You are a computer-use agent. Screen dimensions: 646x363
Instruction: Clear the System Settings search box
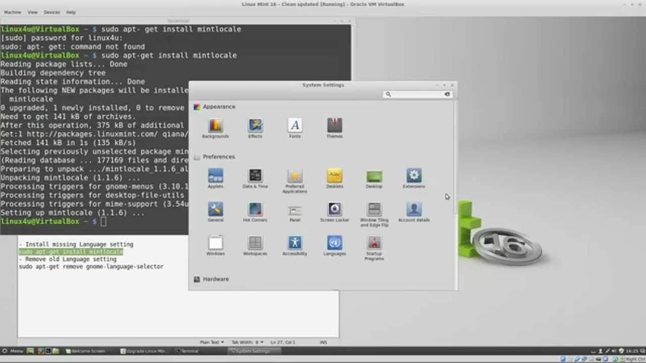point(447,94)
